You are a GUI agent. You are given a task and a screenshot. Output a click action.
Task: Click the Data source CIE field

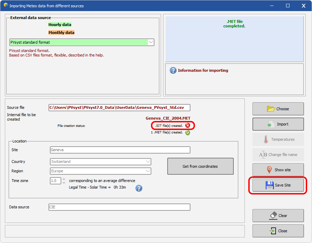[x=119, y=207]
